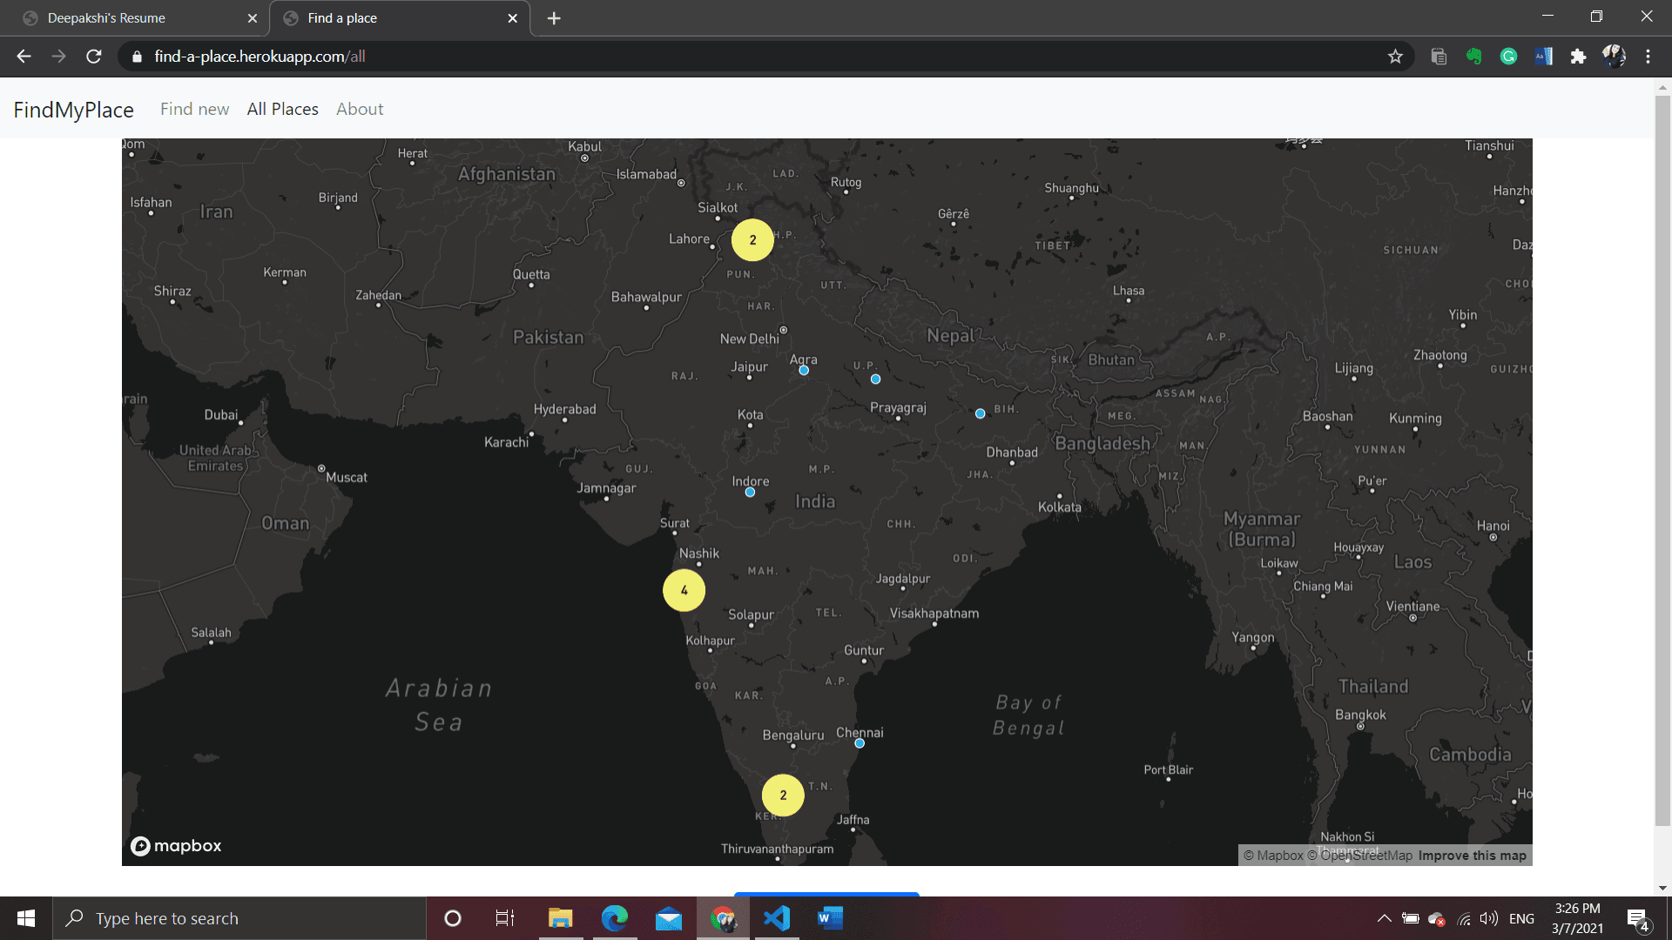Click the Improve this map link
This screenshot has height=940, width=1672.
point(1472,856)
